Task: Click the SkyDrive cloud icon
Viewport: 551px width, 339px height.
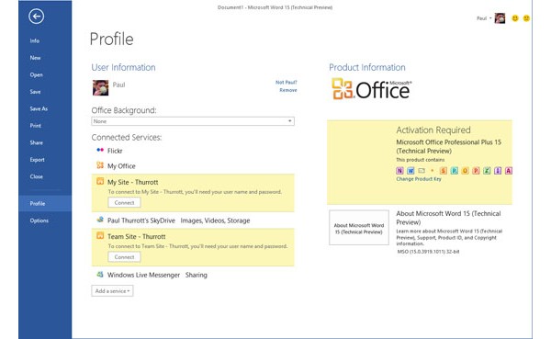Action: (x=100, y=220)
